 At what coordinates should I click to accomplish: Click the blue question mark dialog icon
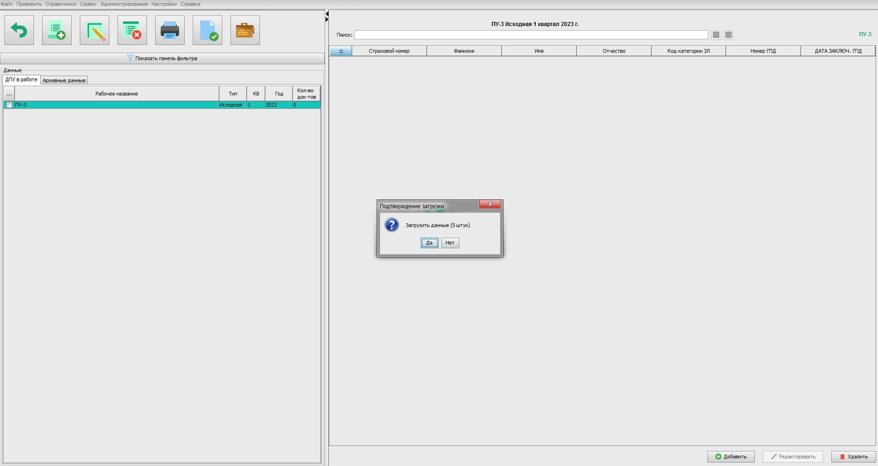(x=391, y=225)
